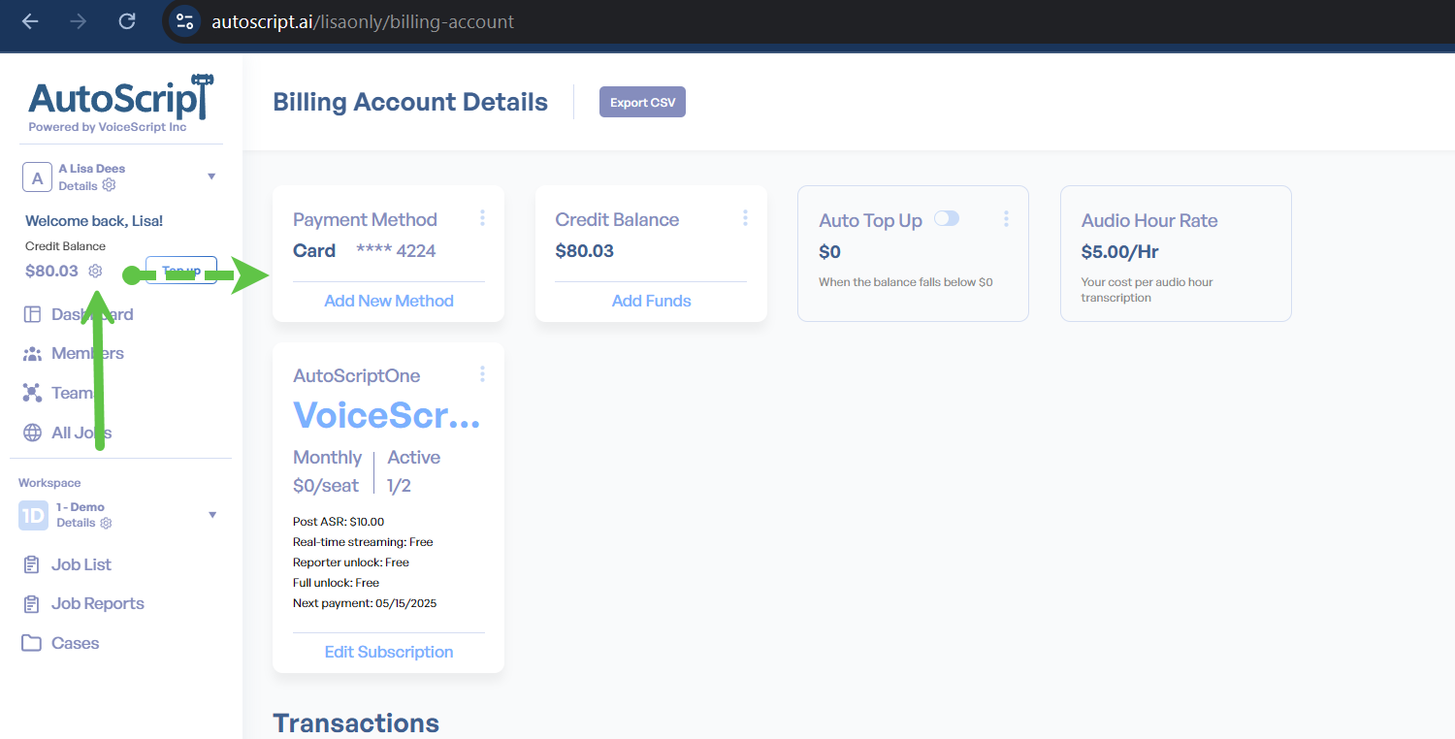Screen dimensions: 1455x739
Task: Expand the A Lisa Dees account dropdown arrow
Action: click(x=211, y=177)
